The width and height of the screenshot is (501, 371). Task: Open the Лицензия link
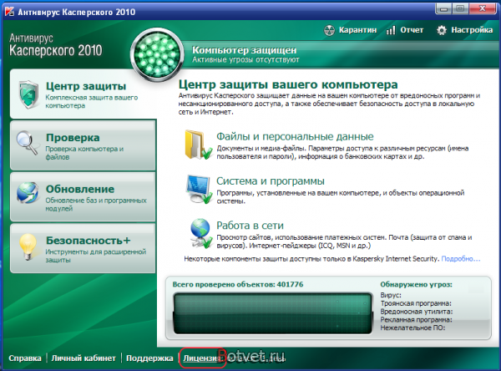pyautogui.click(x=202, y=358)
